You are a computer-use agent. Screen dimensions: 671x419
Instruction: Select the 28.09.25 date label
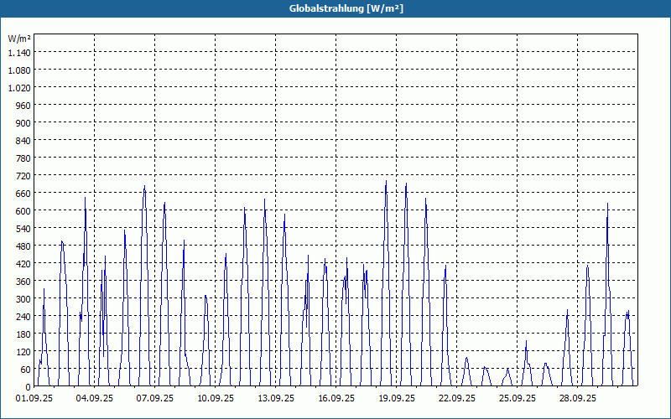[578, 399]
